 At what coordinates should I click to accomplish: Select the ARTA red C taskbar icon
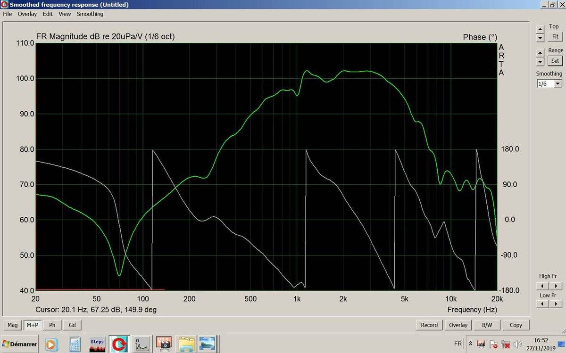click(x=120, y=344)
